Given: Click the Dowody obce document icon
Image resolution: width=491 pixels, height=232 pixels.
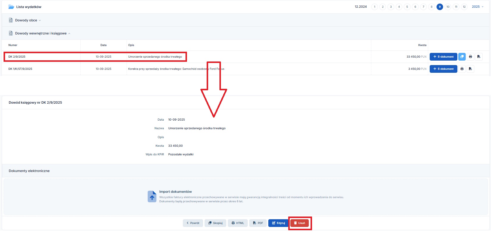Looking at the screenshot, I should [11, 20].
